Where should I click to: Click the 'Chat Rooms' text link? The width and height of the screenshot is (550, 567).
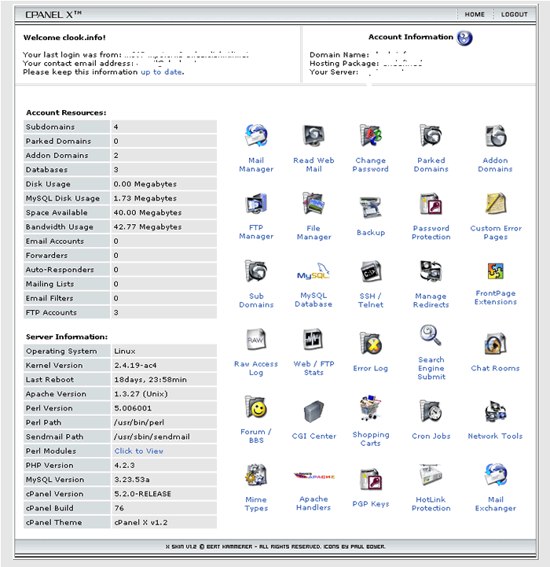coord(495,368)
